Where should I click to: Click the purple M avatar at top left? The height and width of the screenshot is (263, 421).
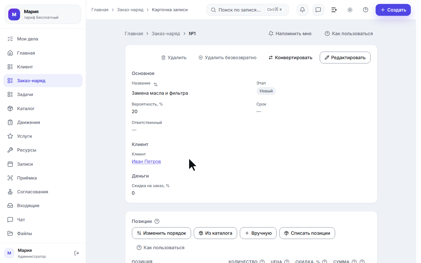(14, 14)
